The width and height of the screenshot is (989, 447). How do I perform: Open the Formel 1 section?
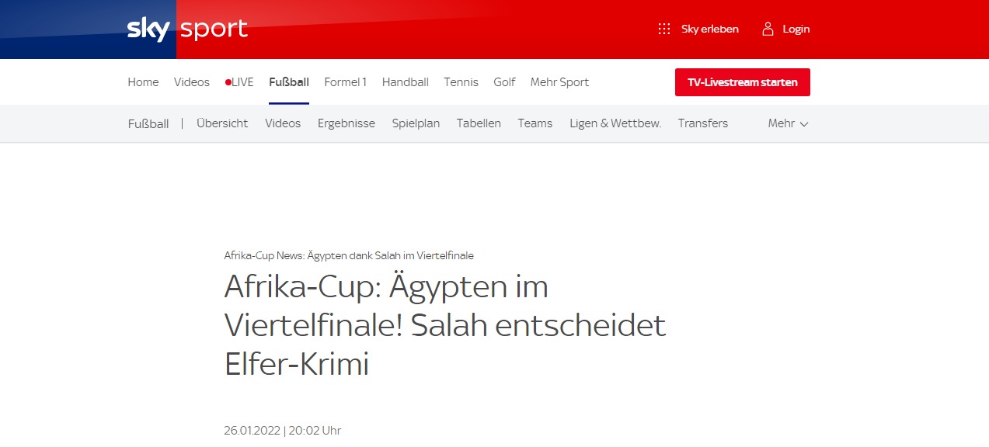click(345, 82)
